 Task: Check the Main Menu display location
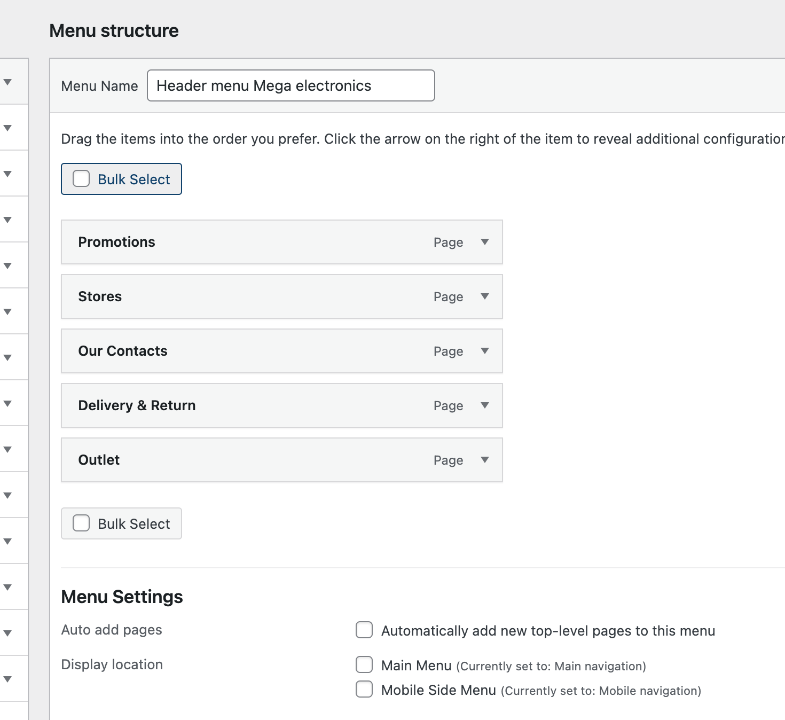364,665
